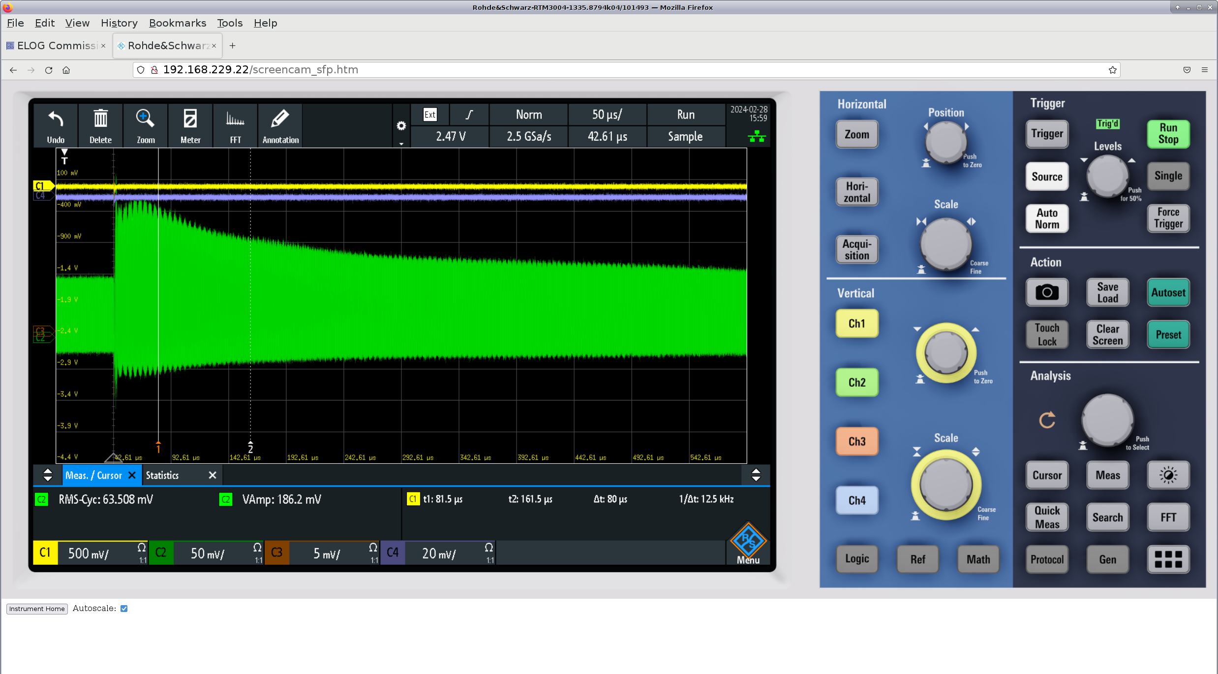This screenshot has width=1218, height=674.
Task: Switch the Auto Norm trigger mode
Action: 1047,218
